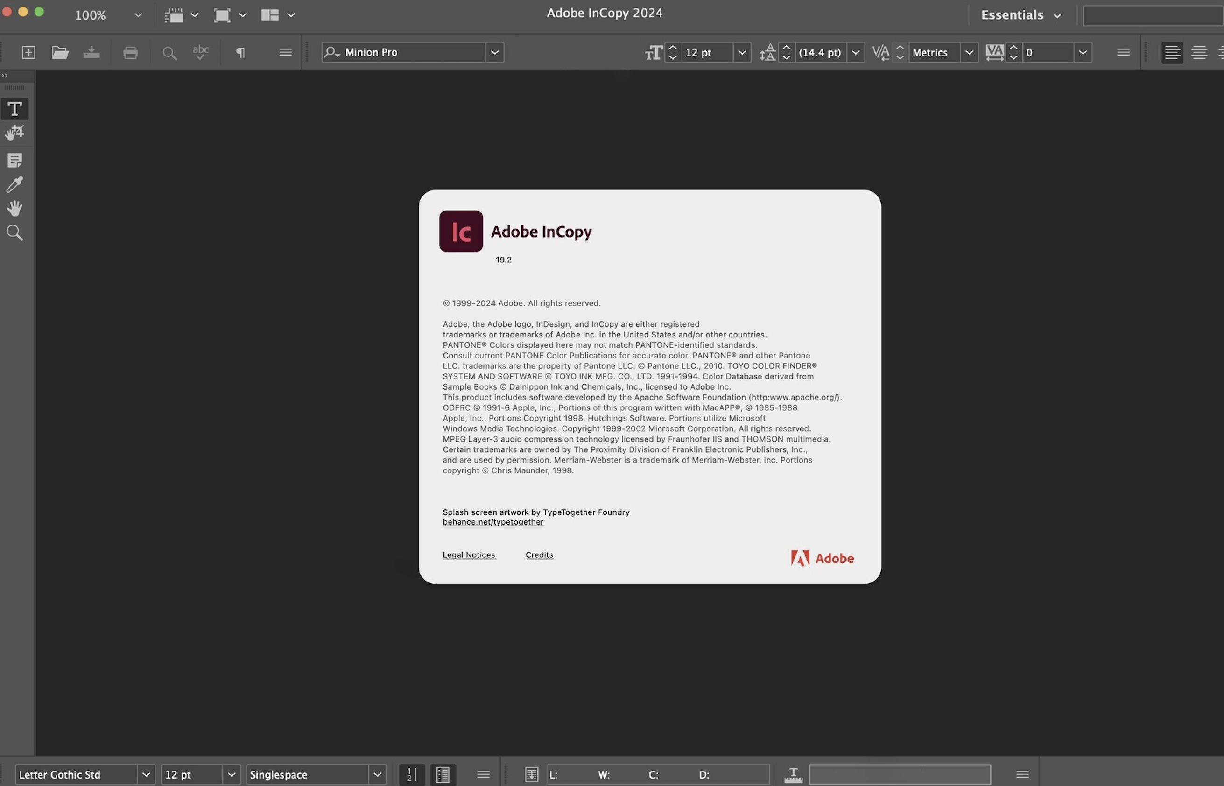Click the Adobe logo in the About dialog
The width and height of the screenshot is (1224, 786).
click(822, 558)
